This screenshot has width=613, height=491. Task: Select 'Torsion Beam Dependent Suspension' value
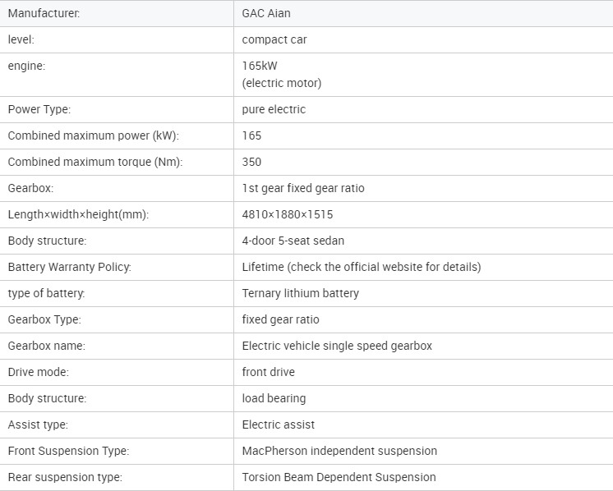(339, 477)
